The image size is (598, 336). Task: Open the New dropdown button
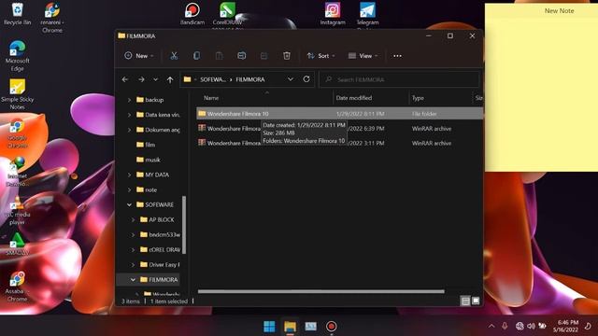tap(139, 56)
